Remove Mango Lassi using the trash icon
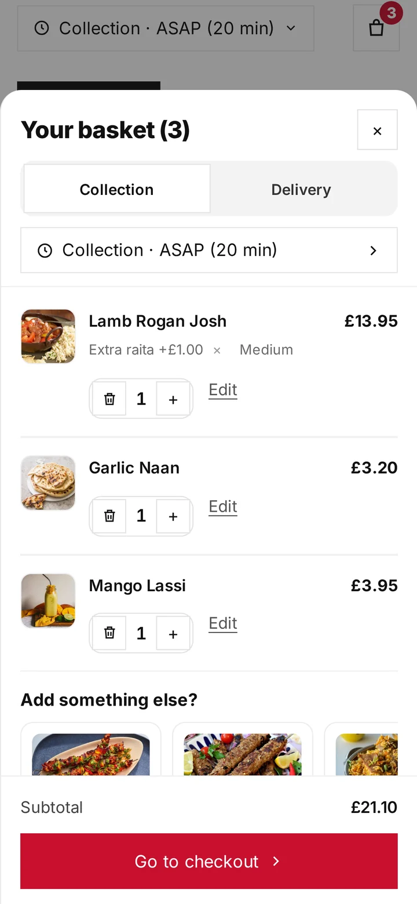This screenshot has height=904, width=417. [x=109, y=633]
